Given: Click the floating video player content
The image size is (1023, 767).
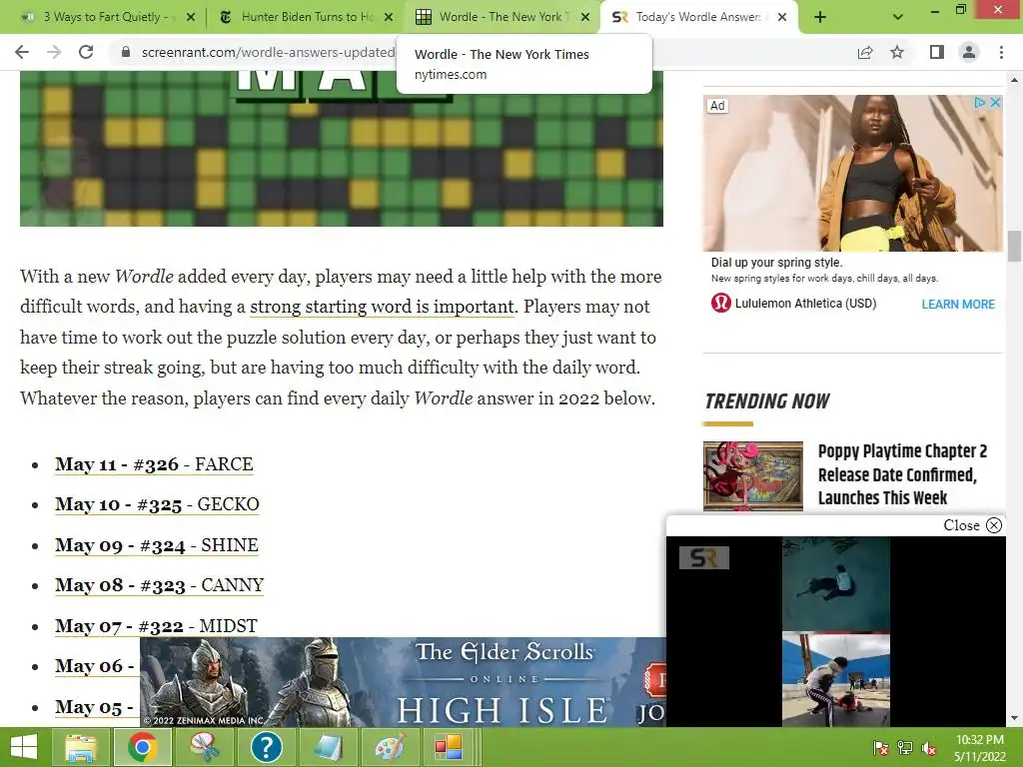Looking at the screenshot, I should 836,631.
